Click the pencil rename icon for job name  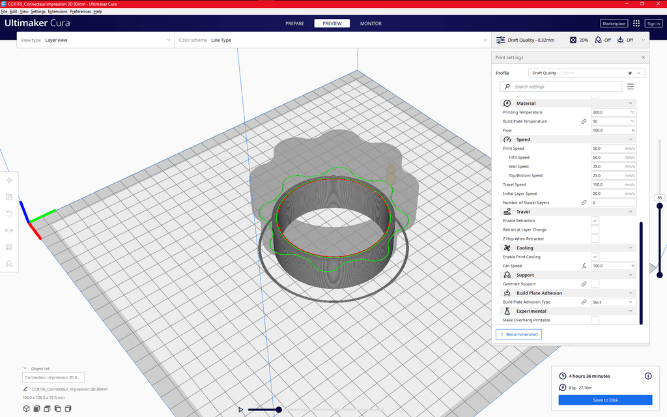[25, 389]
